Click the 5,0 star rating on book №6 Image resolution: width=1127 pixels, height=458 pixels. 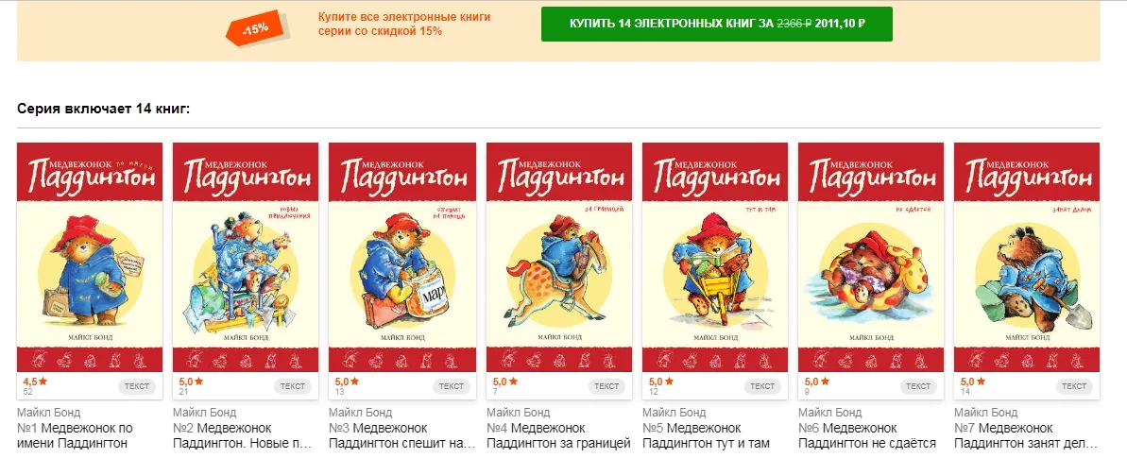point(816,382)
